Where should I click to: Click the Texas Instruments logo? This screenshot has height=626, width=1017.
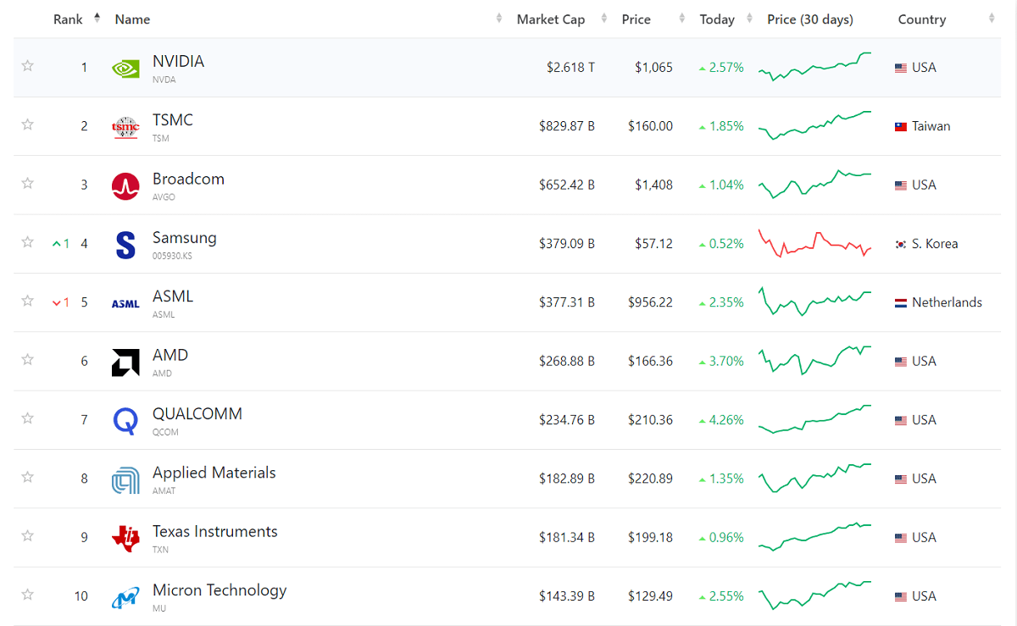click(x=125, y=538)
